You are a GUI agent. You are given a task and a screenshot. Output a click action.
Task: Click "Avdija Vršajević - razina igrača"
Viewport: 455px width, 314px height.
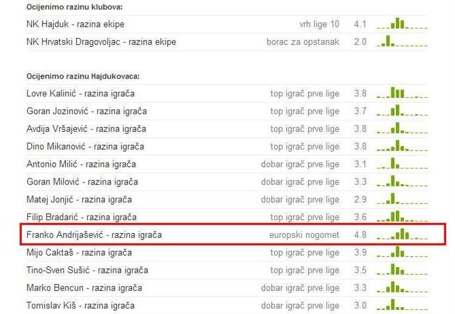86,129
